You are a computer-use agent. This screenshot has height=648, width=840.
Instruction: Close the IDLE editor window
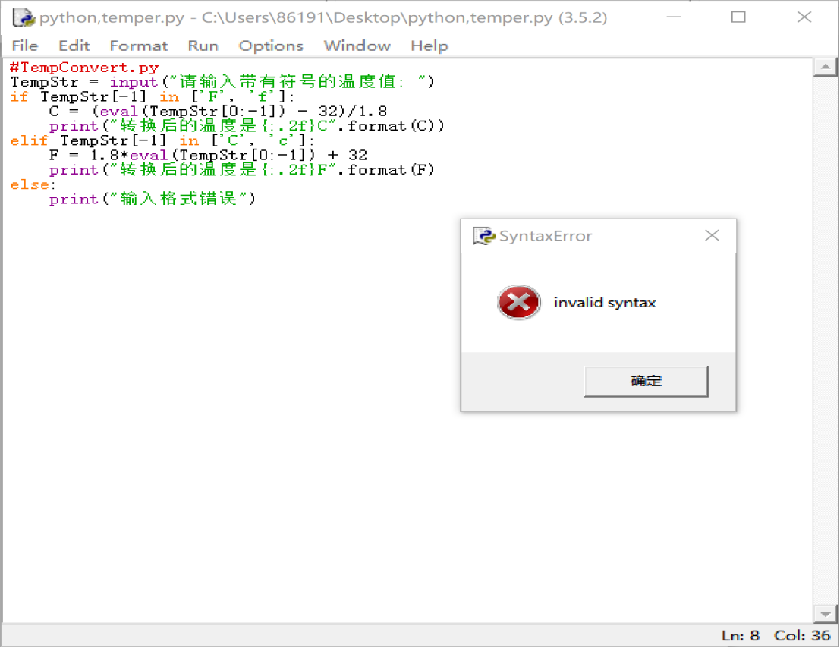tap(804, 17)
